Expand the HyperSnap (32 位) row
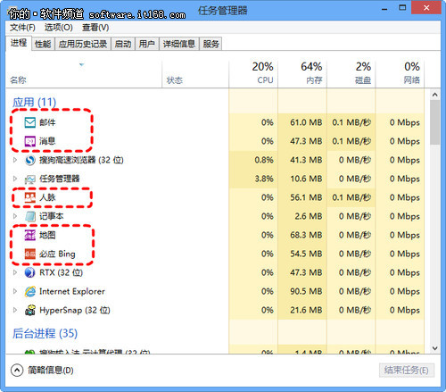This screenshot has height=392, width=446. (x=15, y=310)
